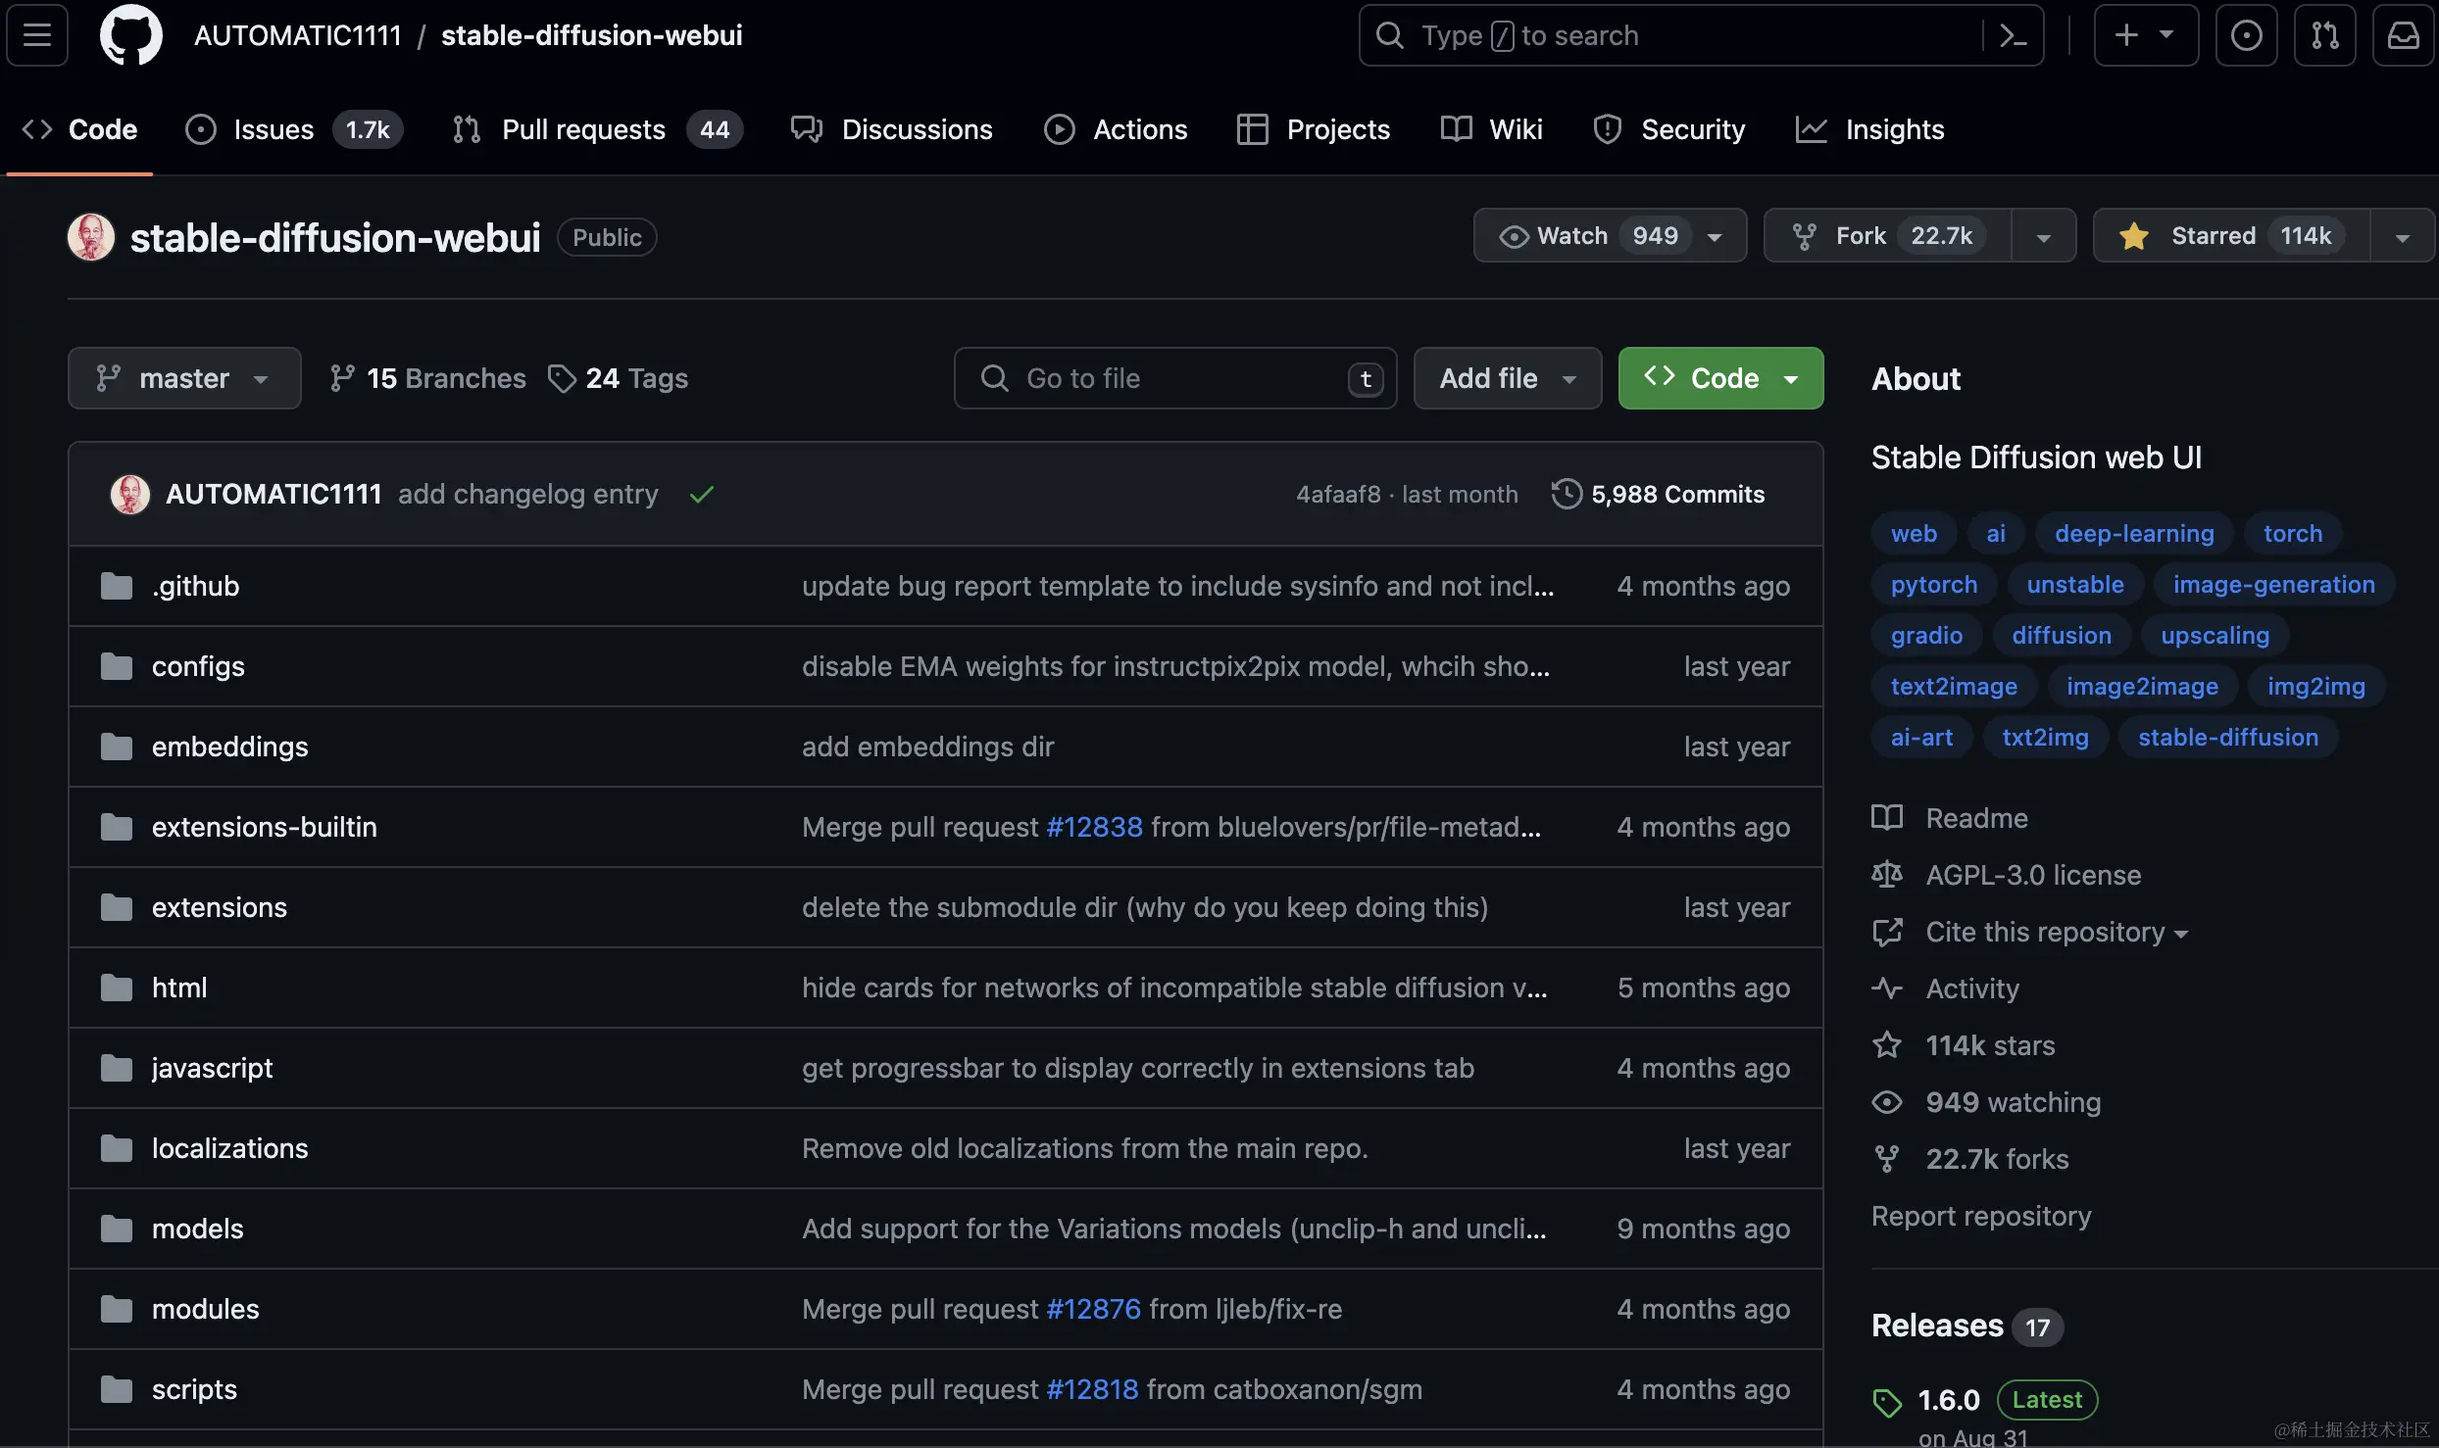2439x1448 pixels.
Task: Open the hamburger navigation menu
Action: click(37, 35)
